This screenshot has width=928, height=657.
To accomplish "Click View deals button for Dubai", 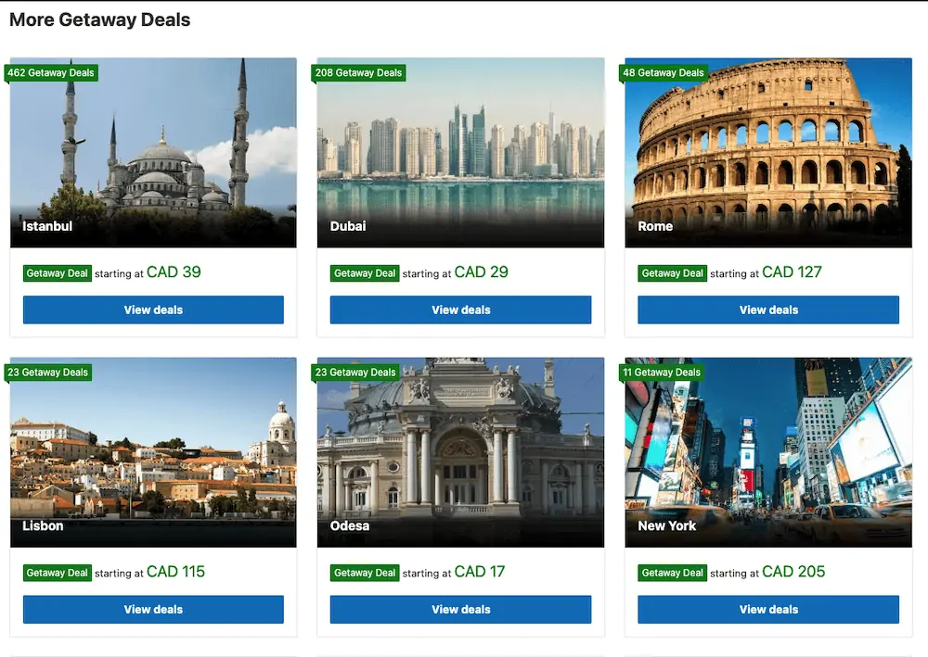I will click(460, 310).
